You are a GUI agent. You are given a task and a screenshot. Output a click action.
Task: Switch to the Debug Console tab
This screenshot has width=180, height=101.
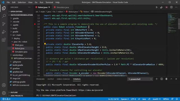[63, 79]
